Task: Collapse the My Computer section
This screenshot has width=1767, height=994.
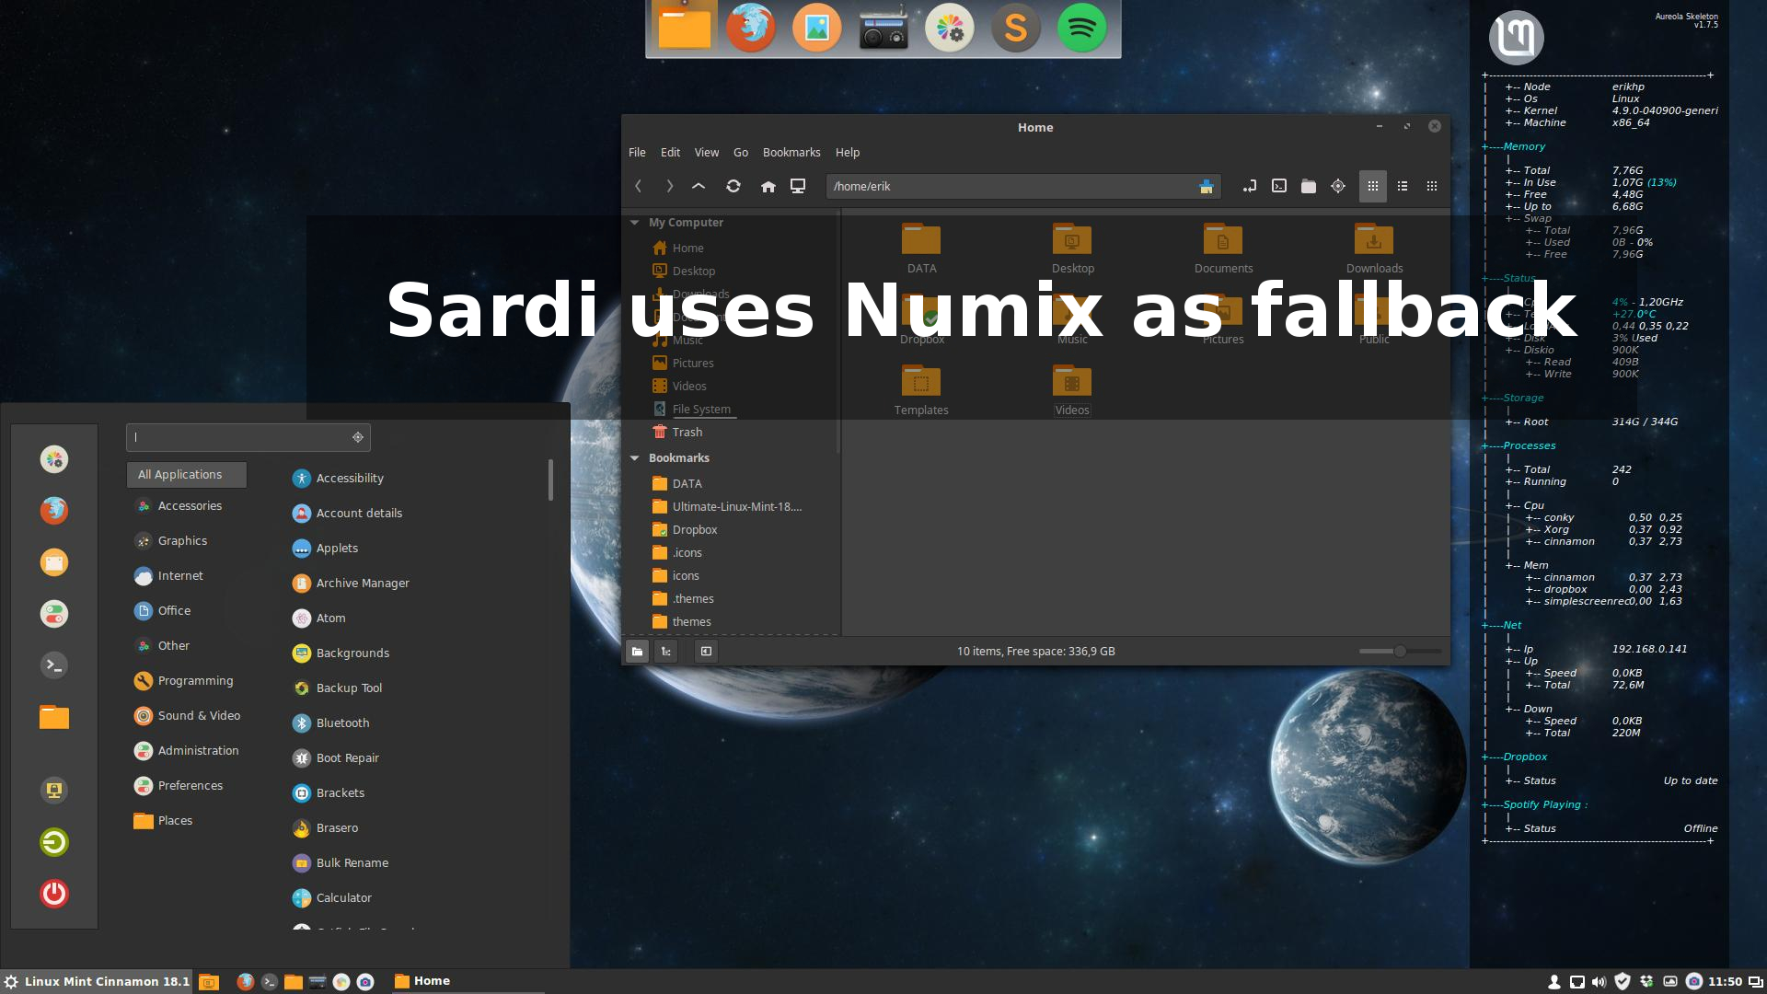Action: (x=634, y=222)
